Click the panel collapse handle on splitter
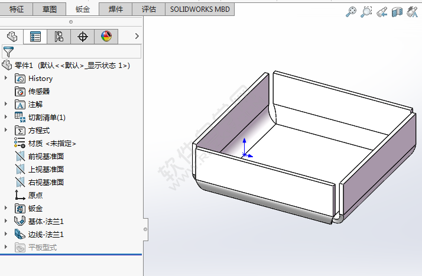This screenshot has height=276, width=422. 145,229
